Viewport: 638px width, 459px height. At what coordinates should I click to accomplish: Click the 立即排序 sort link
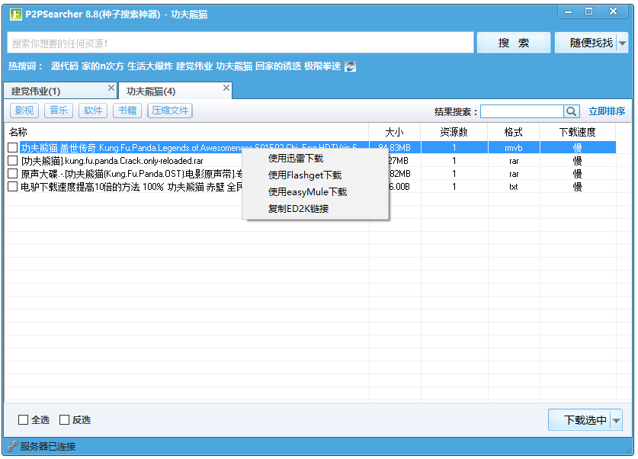pos(605,111)
